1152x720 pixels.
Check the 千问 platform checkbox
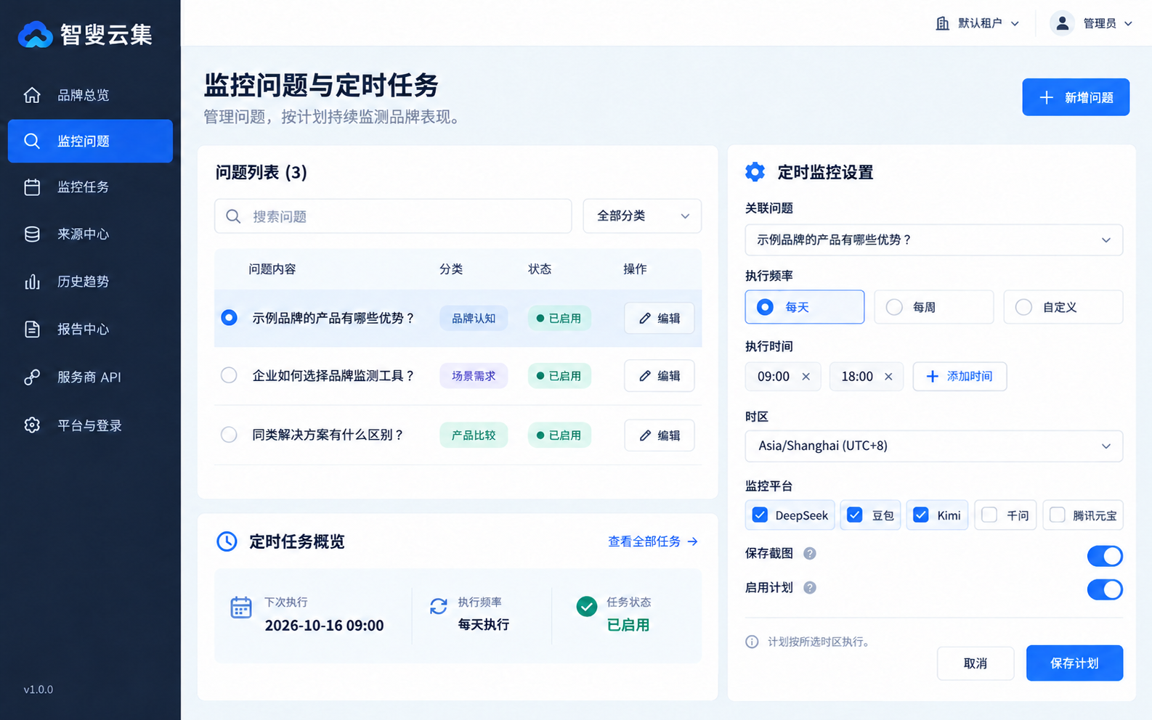coord(989,515)
